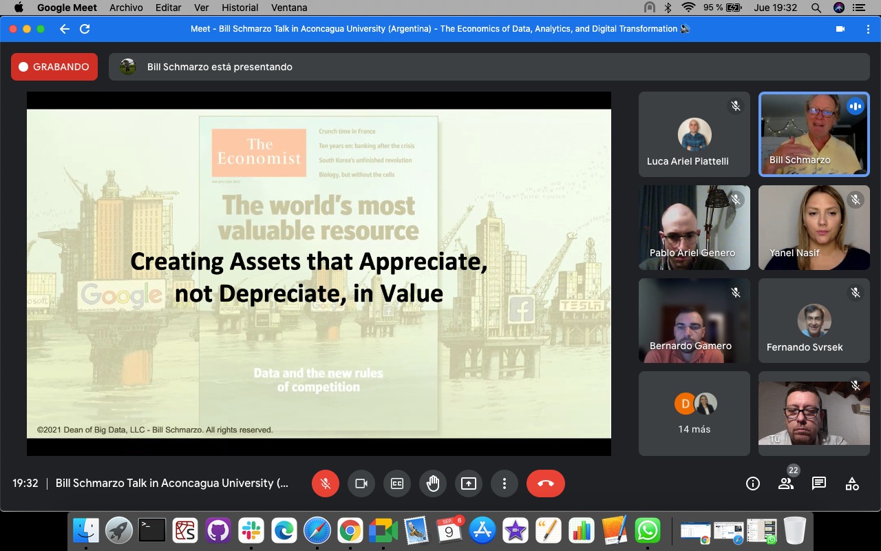Viewport: 881px width, 551px height.
Task: Open Spotlight search magnifier icon
Action: pyautogui.click(x=816, y=8)
